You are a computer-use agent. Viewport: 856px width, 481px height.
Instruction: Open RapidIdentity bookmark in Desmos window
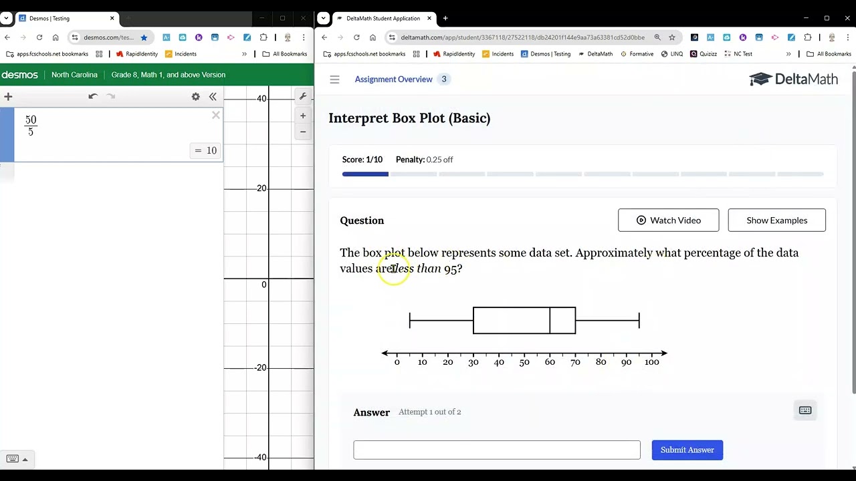tap(137, 54)
